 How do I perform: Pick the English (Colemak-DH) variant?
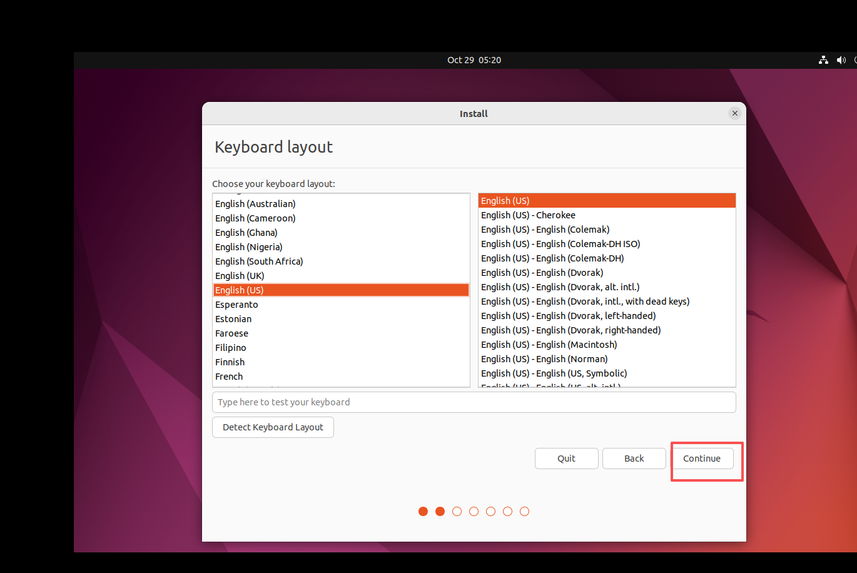click(607, 258)
